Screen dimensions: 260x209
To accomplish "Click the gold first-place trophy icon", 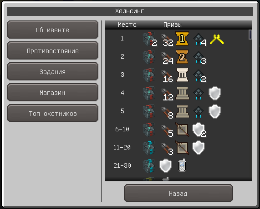I will point(182,38).
